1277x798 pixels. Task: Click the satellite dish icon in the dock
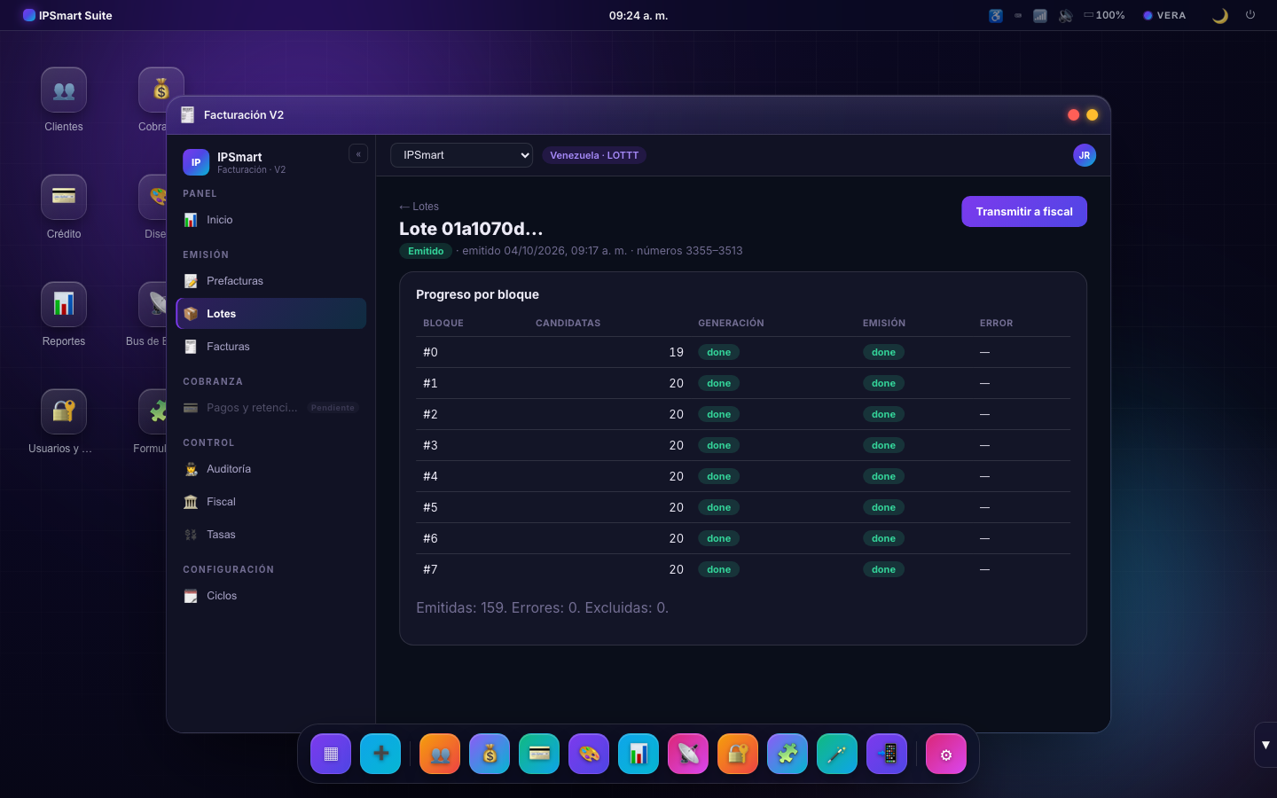[x=688, y=754]
